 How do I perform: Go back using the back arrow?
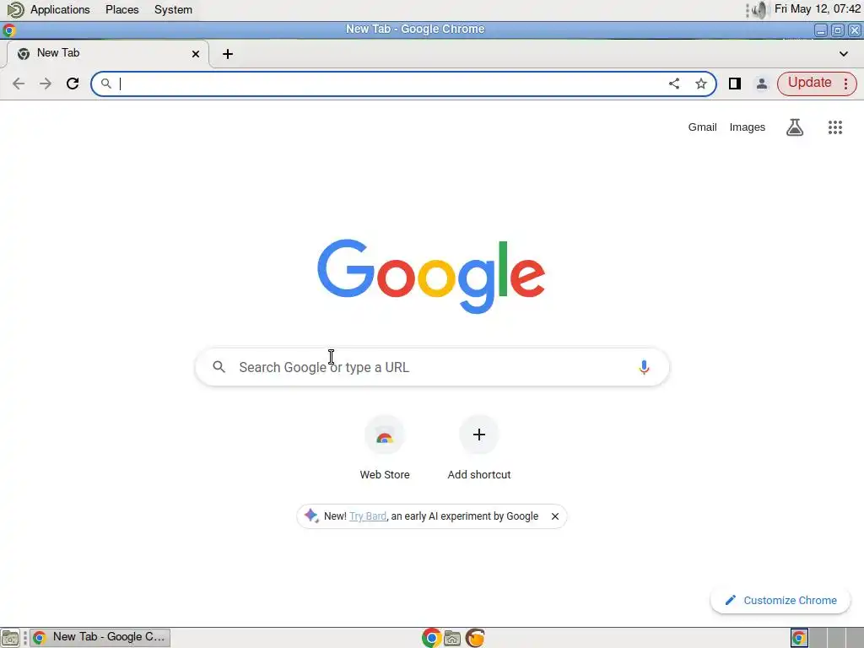pos(19,84)
